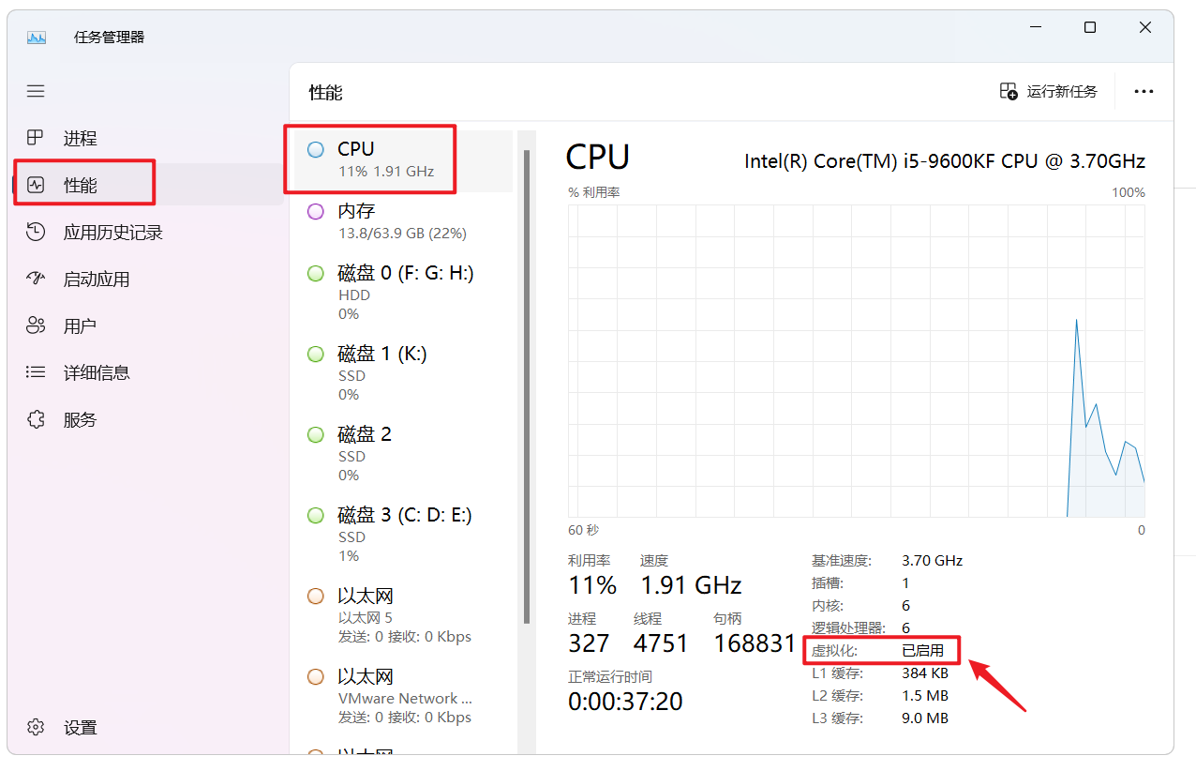Screen dimensions: 1196x771
Task: Click the L1 cache 384 KB value
Action: pos(925,673)
